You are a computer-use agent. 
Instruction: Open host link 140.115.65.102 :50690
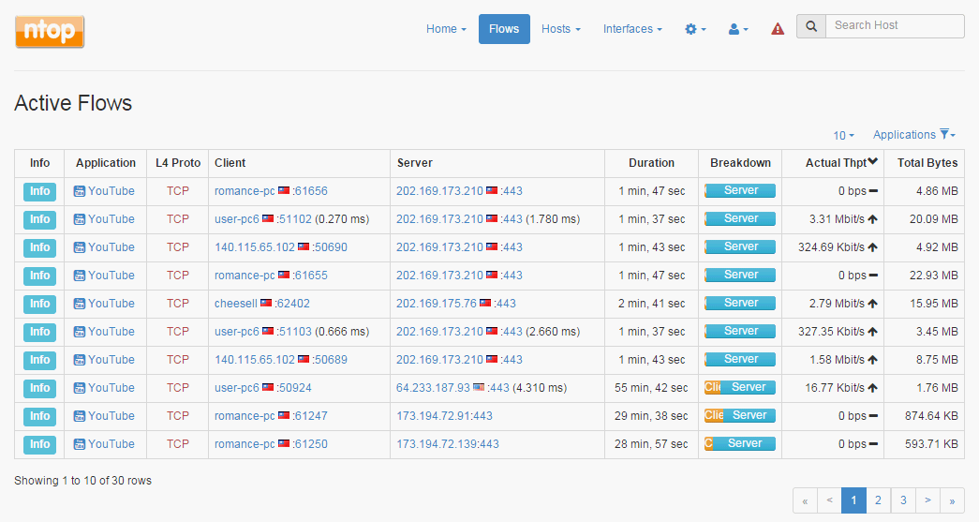coord(254,247)
